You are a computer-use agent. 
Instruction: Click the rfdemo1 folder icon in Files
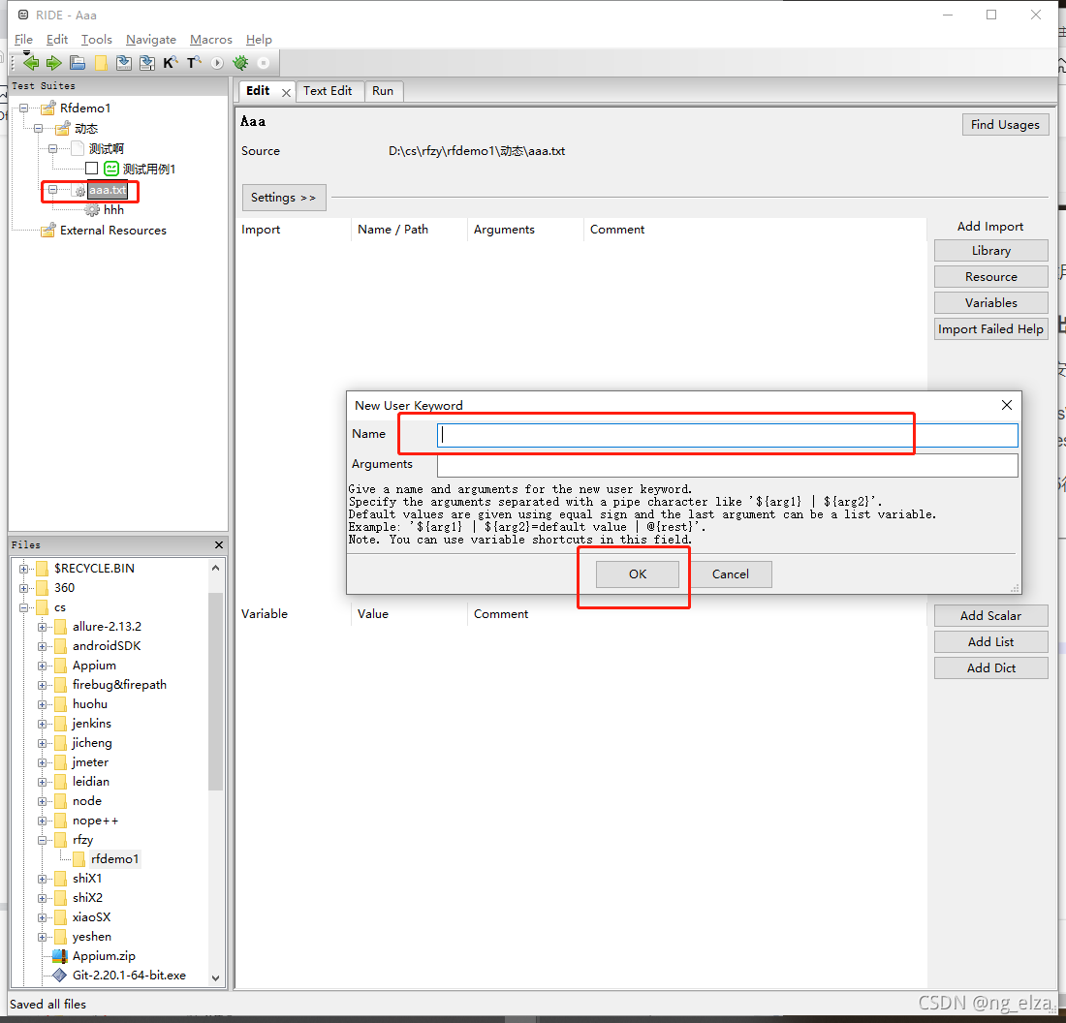(78, 859)
